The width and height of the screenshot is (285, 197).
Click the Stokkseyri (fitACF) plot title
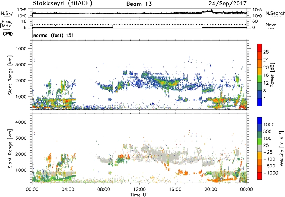[x=62, y=4]
